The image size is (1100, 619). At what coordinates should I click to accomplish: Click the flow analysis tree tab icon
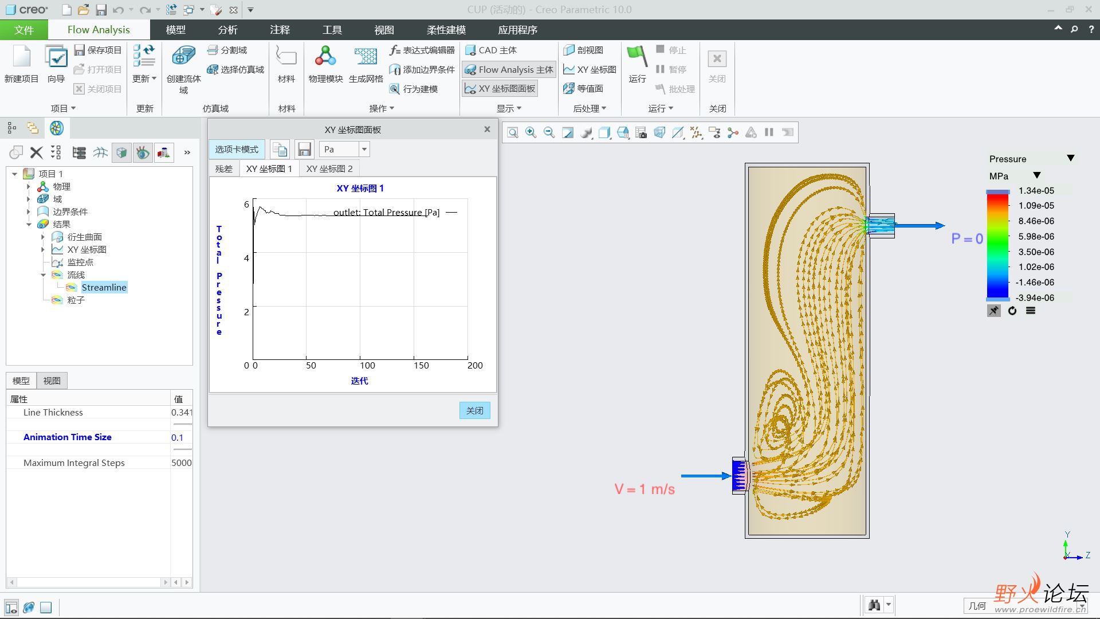(x=56, y=128)
